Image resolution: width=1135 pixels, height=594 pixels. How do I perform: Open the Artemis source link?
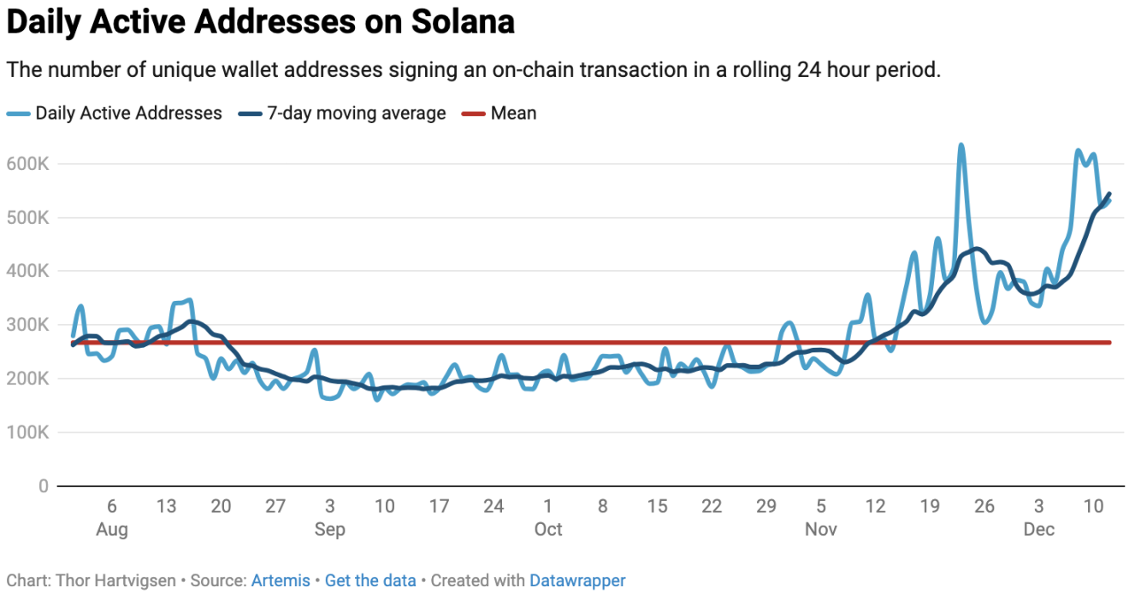(x=281, y=581)
